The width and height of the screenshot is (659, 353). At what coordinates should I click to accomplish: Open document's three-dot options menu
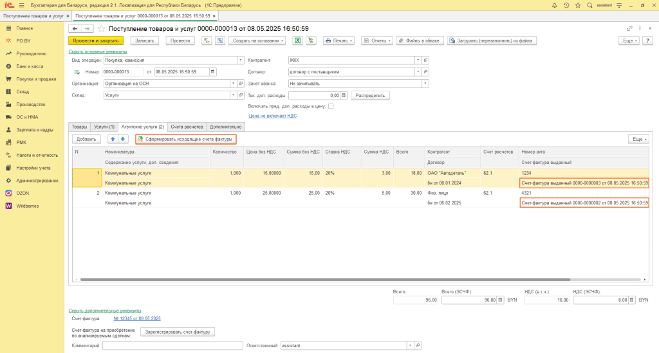point(640,28)
